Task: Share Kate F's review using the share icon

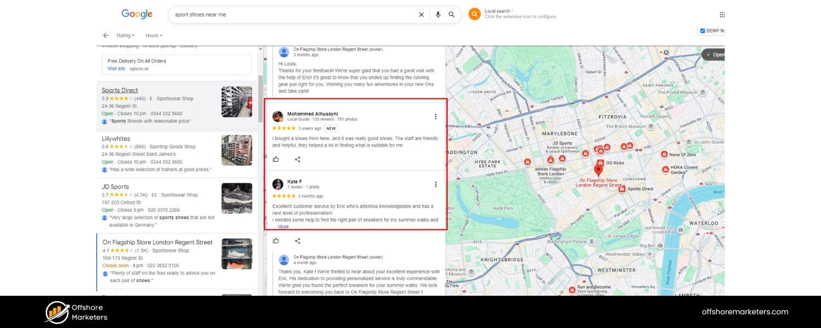Action: point(297,241)
